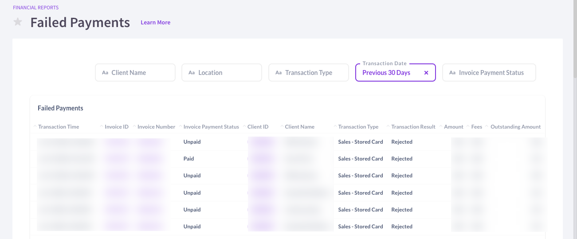Sort by Fees column

pos(477,127)
